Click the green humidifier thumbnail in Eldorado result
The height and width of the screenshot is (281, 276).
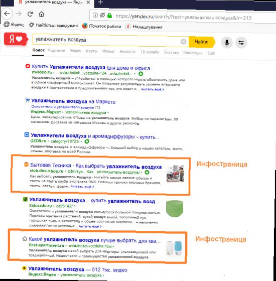click(175, 209)
